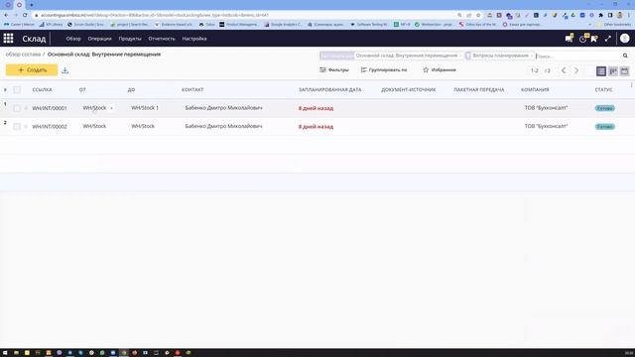Click the Поиск search input field
Viewport: 635px width, 357px height.
tap(578, 56)
